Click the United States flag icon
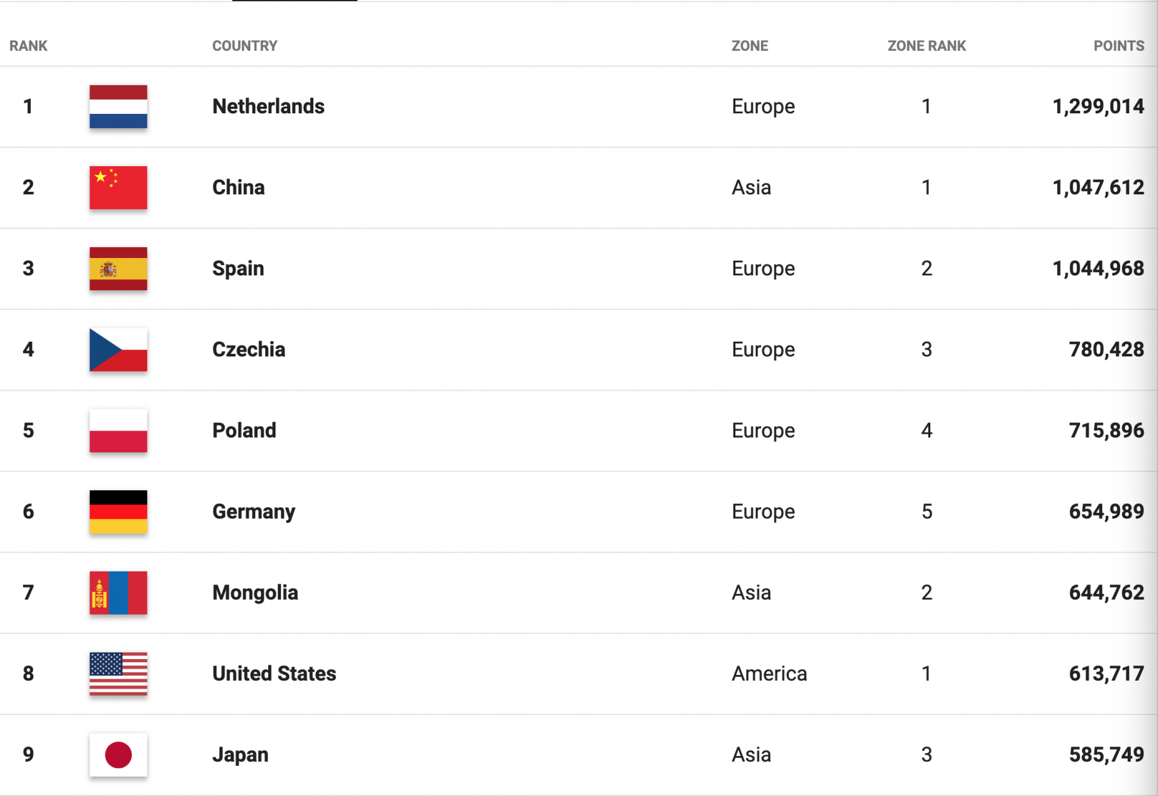This screenshot has height=796, width=1158. 118,674
